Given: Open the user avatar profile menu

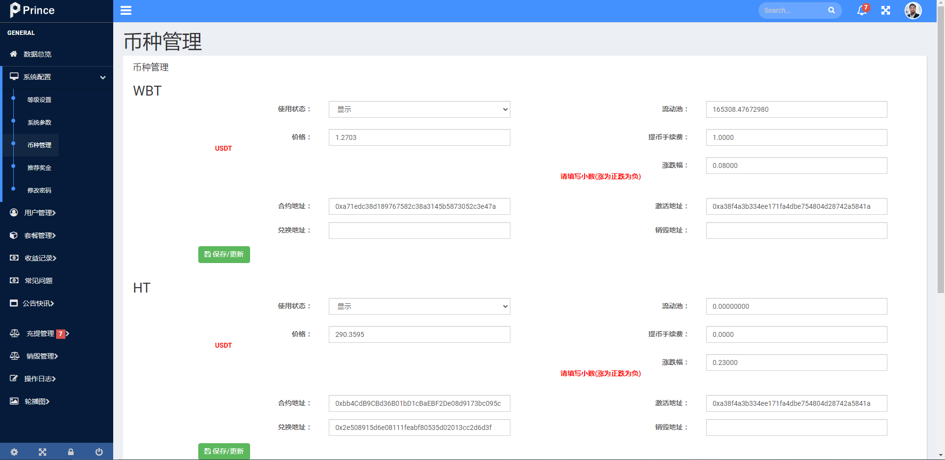Looking at the screenshot, I should click(913, 10).
